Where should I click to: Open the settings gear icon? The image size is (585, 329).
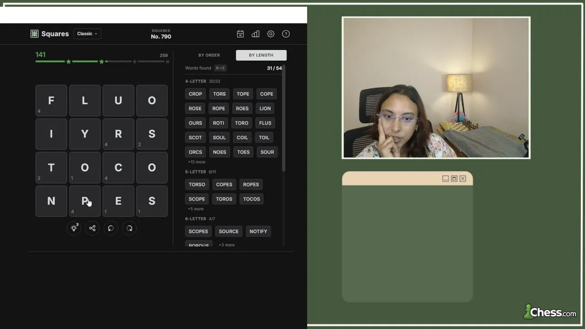pos(271,34)
